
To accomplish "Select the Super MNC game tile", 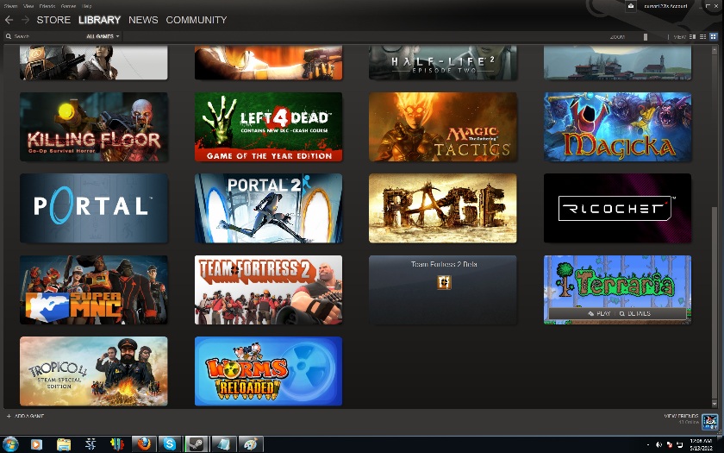I will [94, 290].
